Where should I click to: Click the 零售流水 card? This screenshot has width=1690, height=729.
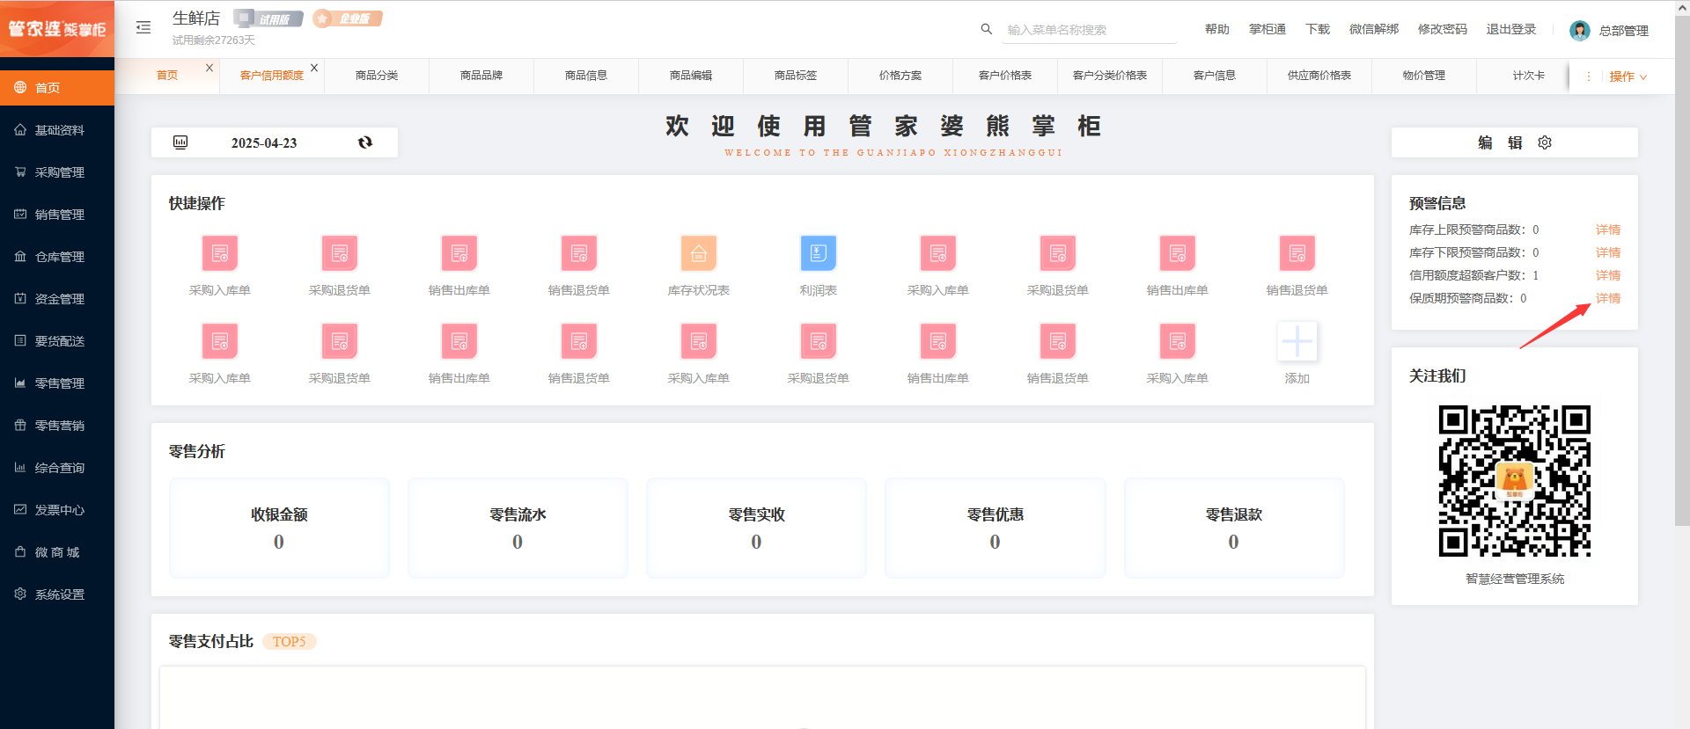click(518, 528)
